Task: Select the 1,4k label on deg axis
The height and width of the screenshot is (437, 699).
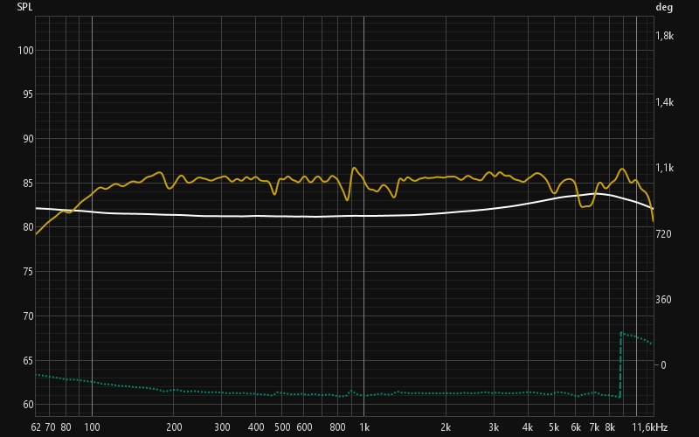Action: click(x=664, y=102)
